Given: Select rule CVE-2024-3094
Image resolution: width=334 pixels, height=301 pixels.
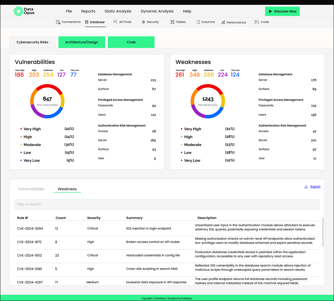Looking at the screenshot, I should point(30,228).
